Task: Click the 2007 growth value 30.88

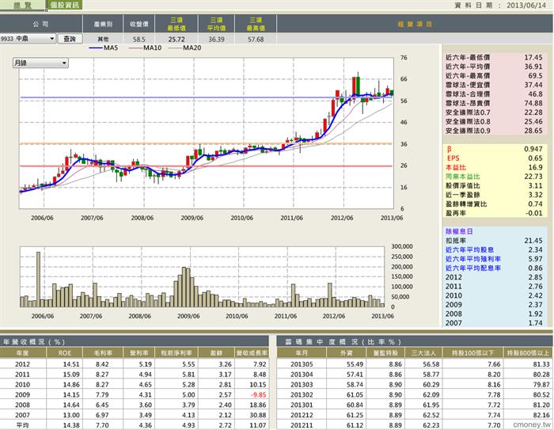Action: 257,415
